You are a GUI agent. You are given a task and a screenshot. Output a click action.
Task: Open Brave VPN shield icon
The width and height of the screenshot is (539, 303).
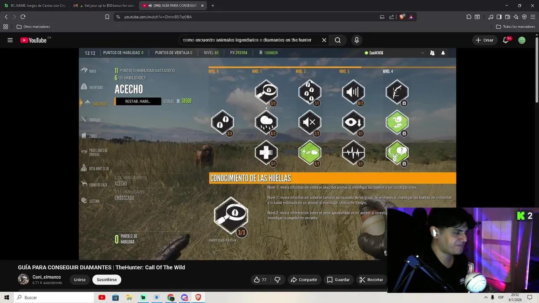[x=524, y=17]
